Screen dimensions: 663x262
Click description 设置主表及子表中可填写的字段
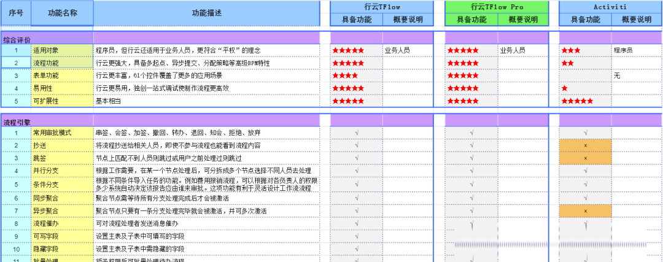pos(206,236)
